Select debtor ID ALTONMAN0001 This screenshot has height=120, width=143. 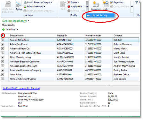click(66, 57)
